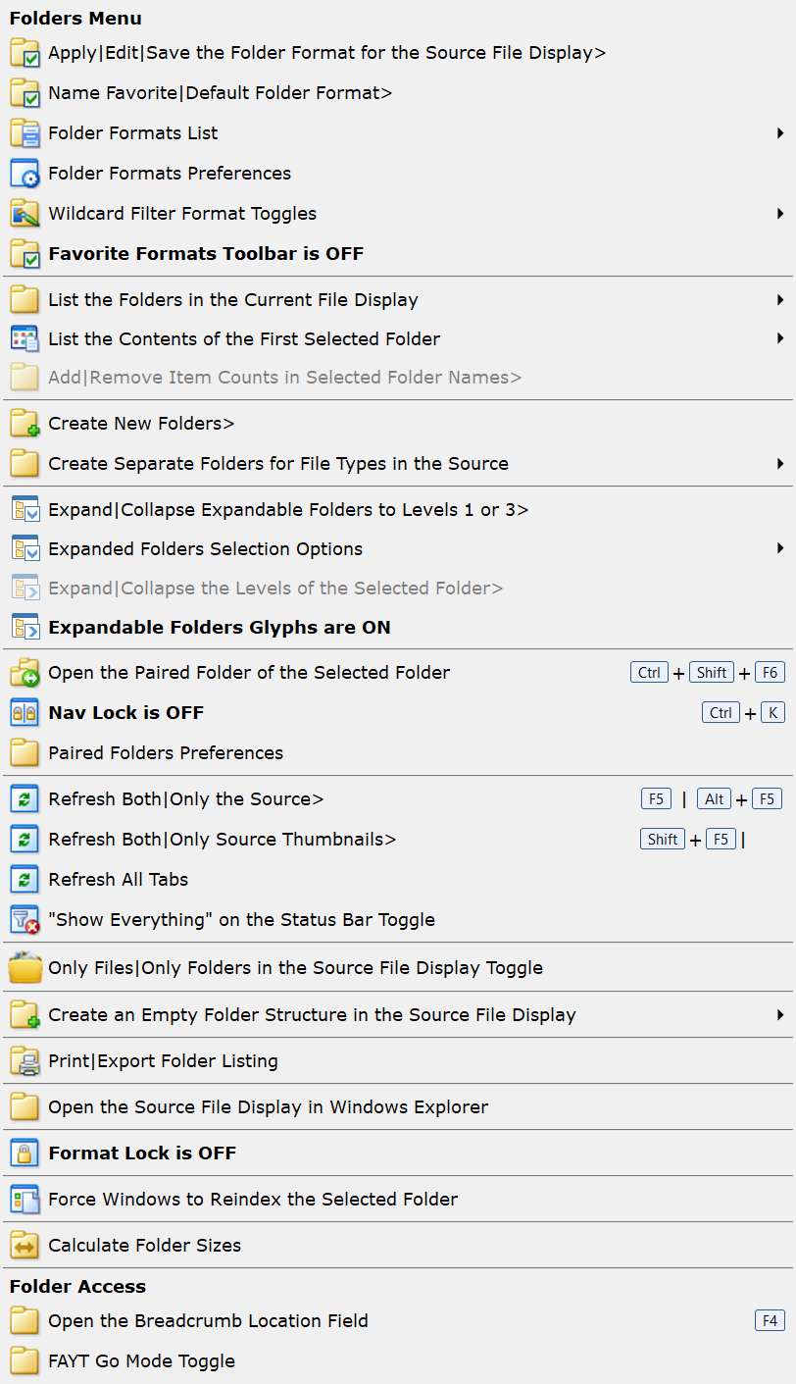Image resolution: width=796 pixels, height=1384 pixels.
Task: Toggle Format Lock on
Action: coord(142,1153)
